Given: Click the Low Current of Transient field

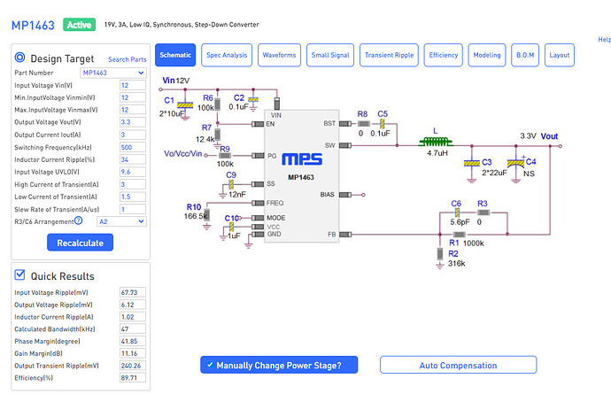Looking at the screenshot, I should point(133,197).
